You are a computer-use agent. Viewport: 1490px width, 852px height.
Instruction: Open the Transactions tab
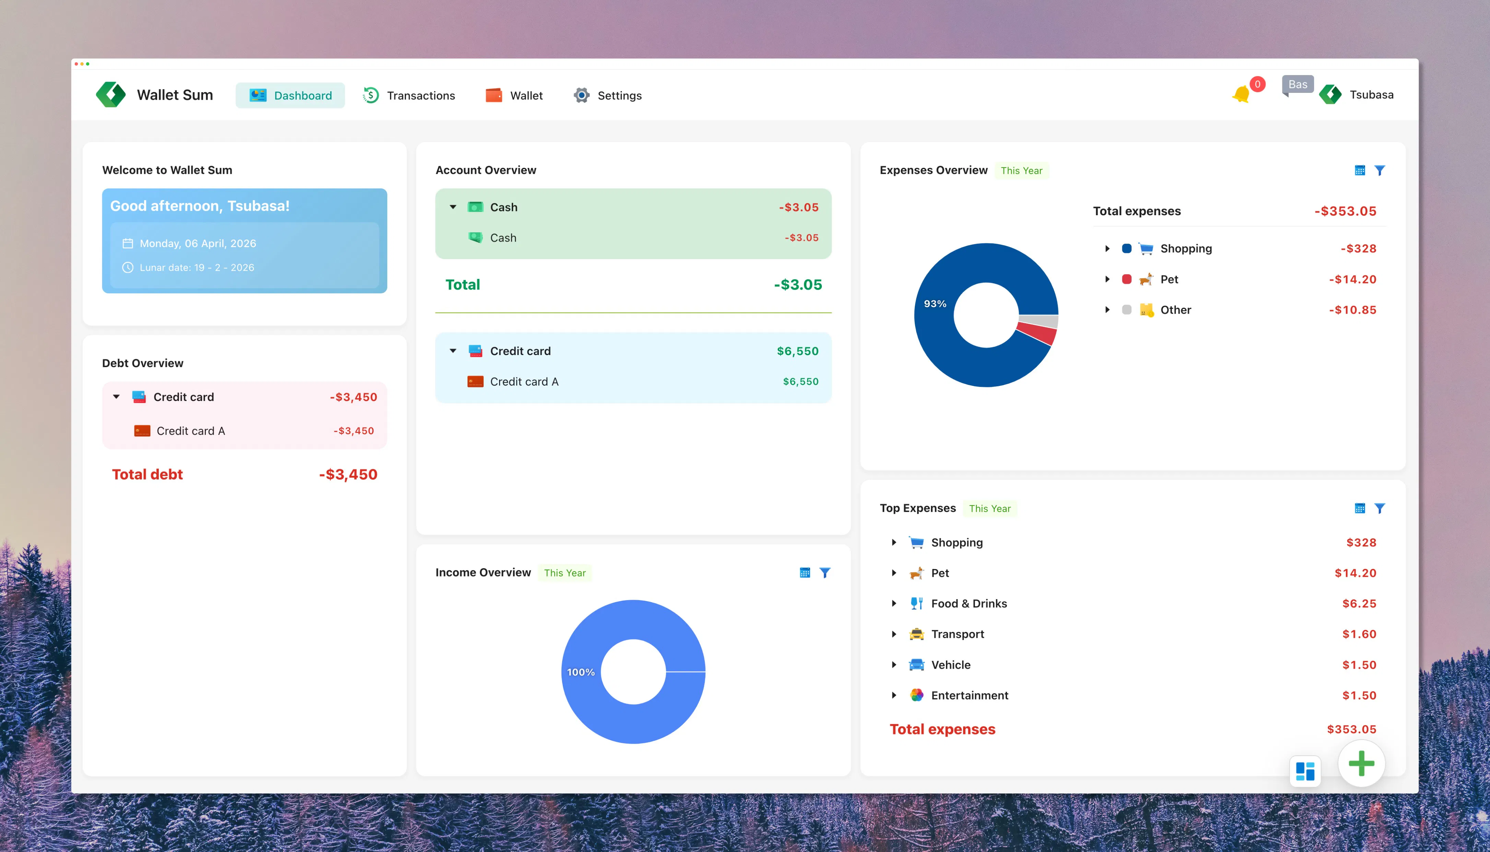tap(409, 95)
